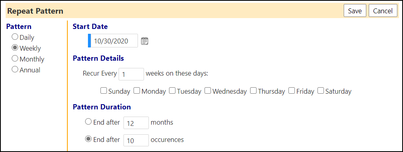
Task: Click the months duration input field
Action: click(136, 123)
